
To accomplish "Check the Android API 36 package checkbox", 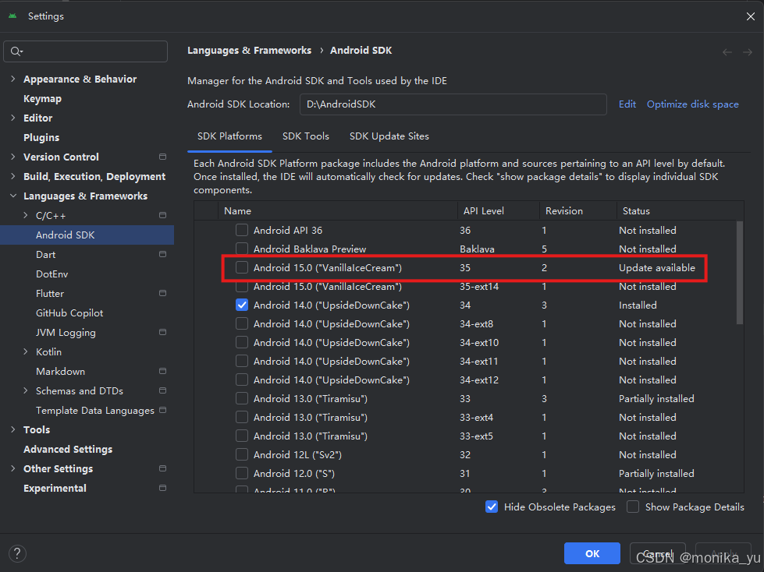I will coord(241,230).
